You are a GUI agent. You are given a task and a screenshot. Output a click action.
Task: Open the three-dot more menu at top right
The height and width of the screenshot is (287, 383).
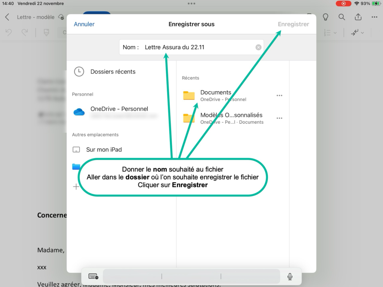(x=374, y=17)
